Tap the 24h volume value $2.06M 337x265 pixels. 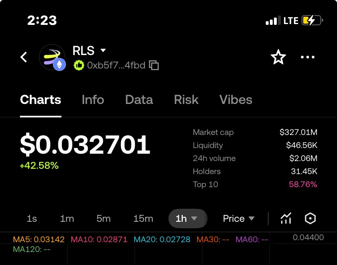point(303,158)
